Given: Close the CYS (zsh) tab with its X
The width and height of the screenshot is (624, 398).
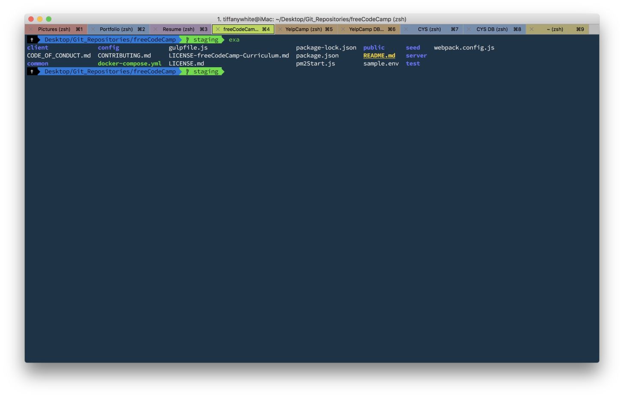Looking at the screenshot, I should tap(406, 29).
